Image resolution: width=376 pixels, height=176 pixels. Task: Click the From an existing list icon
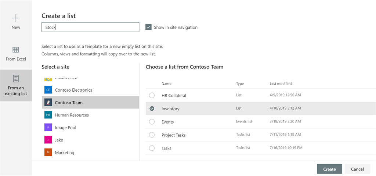click(16, 78)
